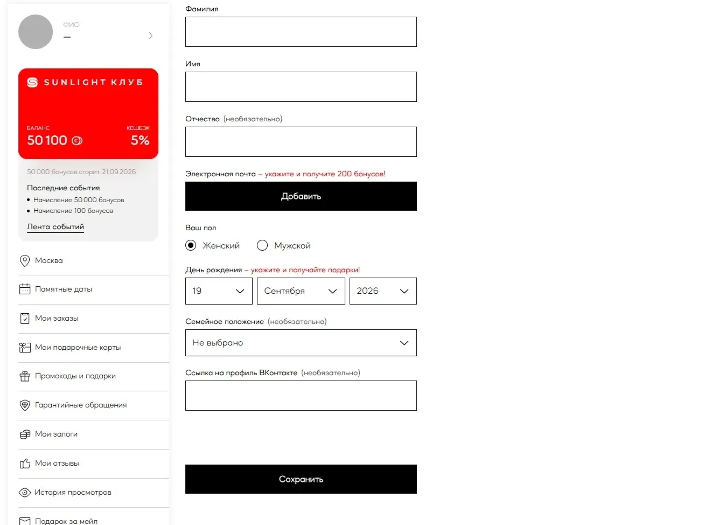The height and width of the screenshot is (525, 719).
Task: Open profile via the ФИО chevron arrow
Action: 151,36
